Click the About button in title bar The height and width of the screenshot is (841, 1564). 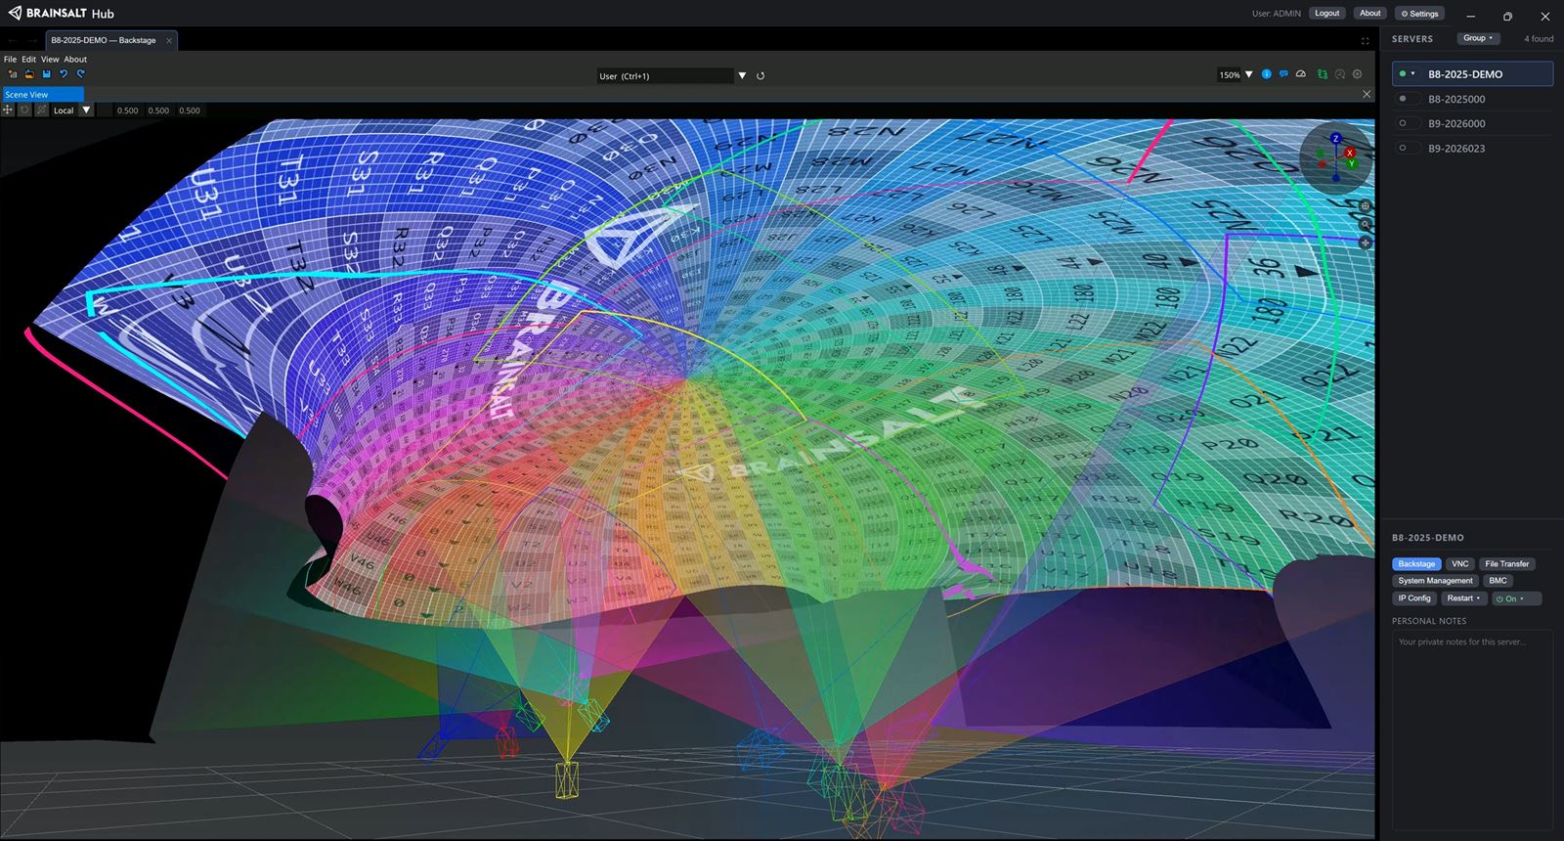(1370, 14)
